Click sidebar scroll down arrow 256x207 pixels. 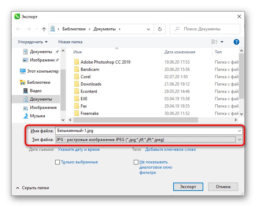click(x=63, y=120)
